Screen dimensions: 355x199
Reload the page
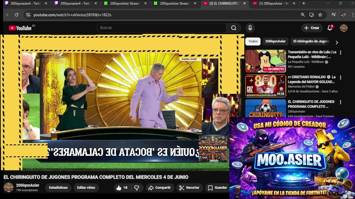[x=17, y=15]
